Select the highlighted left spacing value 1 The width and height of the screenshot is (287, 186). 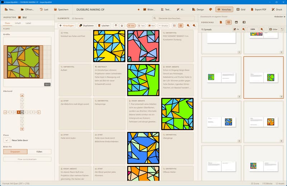(x=19, y=112)
